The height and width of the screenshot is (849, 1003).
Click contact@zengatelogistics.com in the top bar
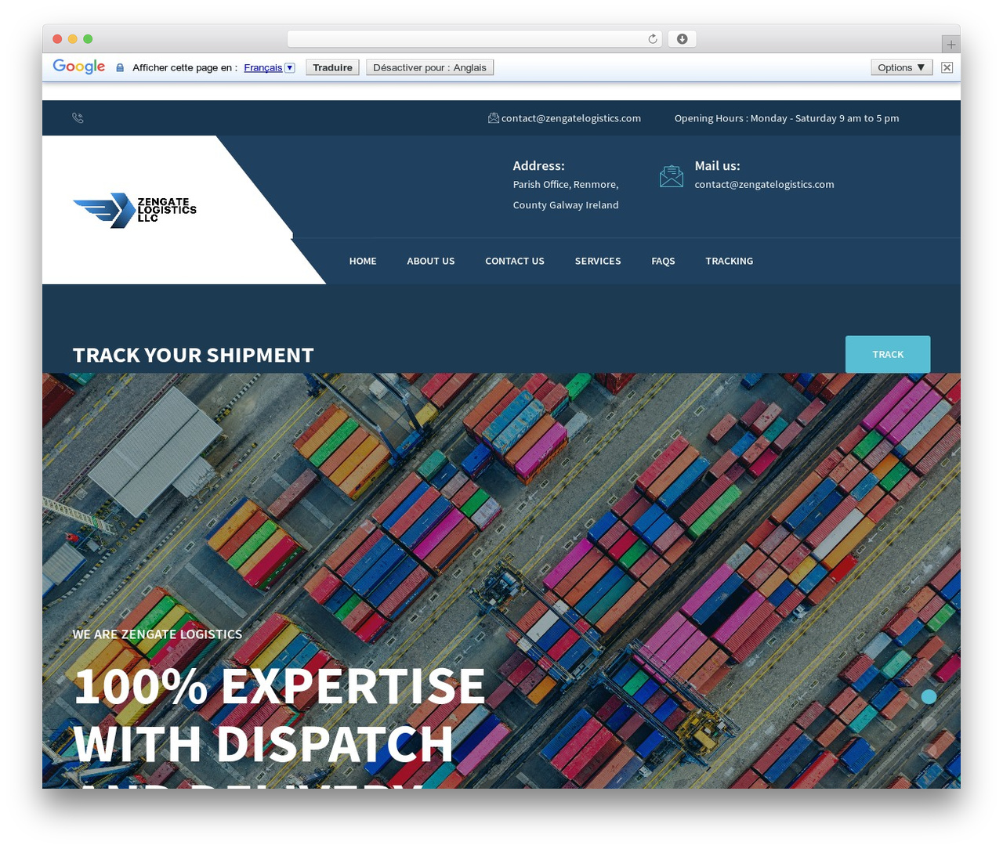pyautogui.click(x=571, y=118)
